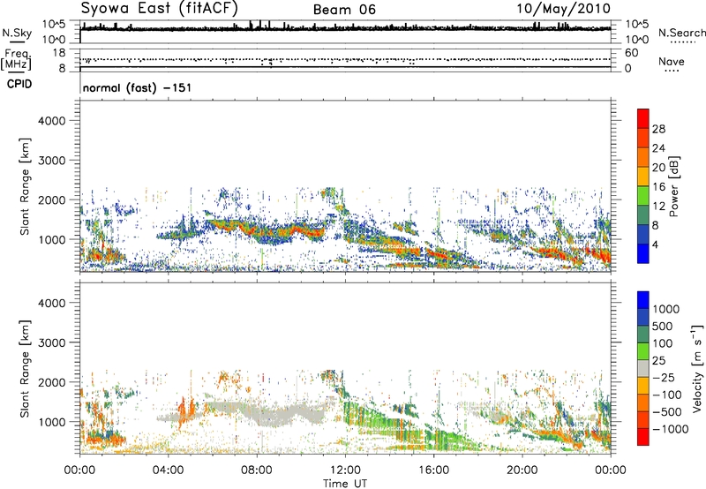Click the "N.Search" legend label
Screen dimensions: 706x489
[681, 33]
